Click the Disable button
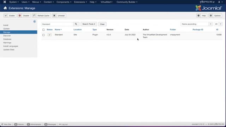Viewport: 226px width, 127px height. [x=24, y=16]
